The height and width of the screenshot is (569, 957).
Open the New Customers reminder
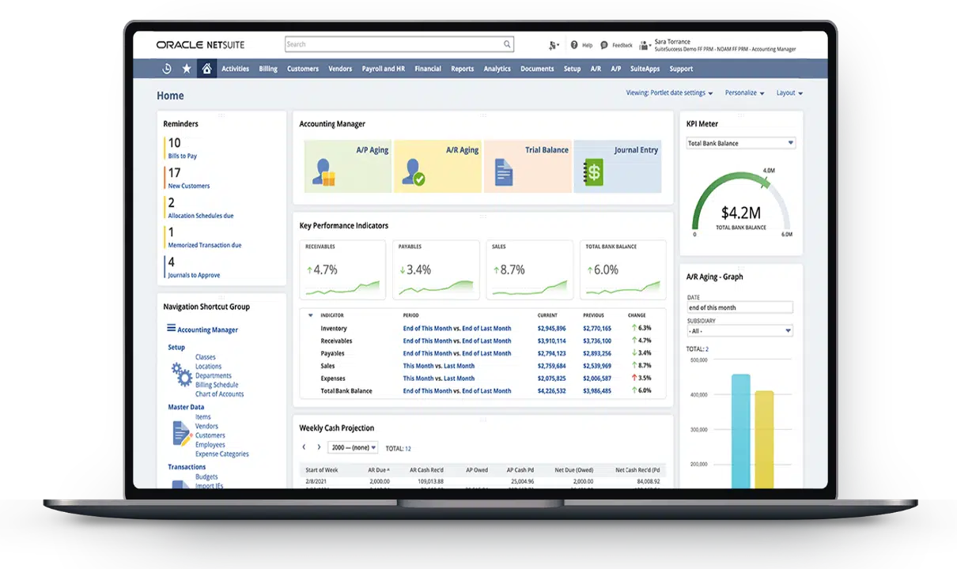point(189,186)
